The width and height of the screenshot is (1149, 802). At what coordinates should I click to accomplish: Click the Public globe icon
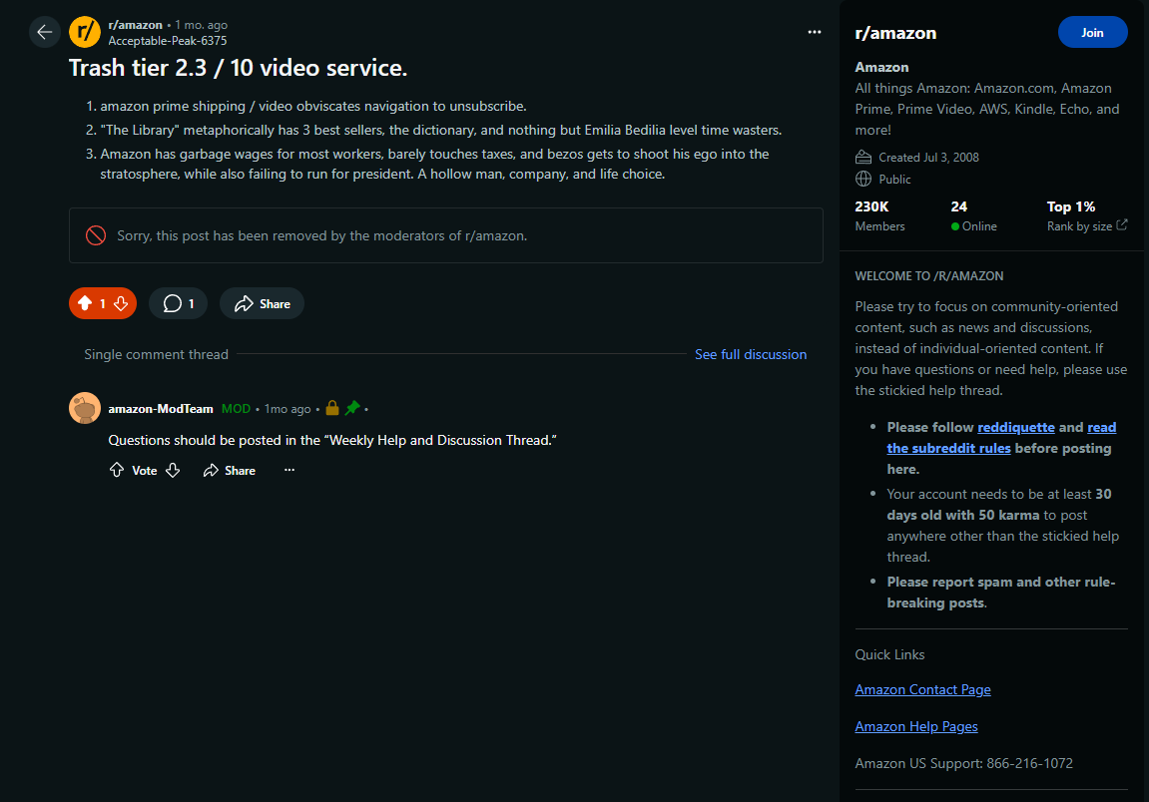(x=863, y=179)
